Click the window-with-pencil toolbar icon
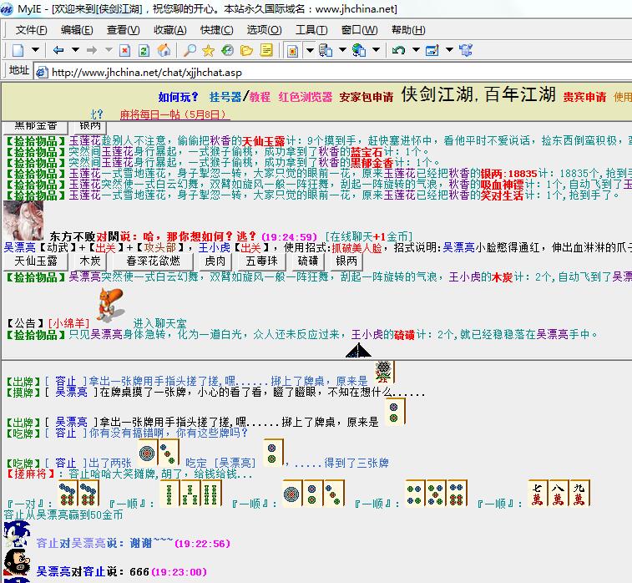Screen dimensions: 632x583 pyautogui.click(x=432, y=50)
